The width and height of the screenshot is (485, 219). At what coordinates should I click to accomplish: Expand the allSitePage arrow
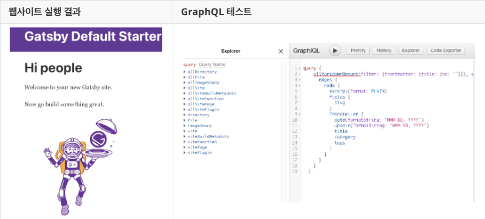[185, 104]
